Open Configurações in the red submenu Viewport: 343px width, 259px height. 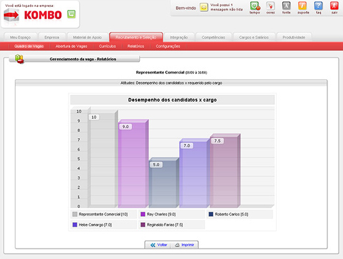pyautogui.click(x=168, y=46)
